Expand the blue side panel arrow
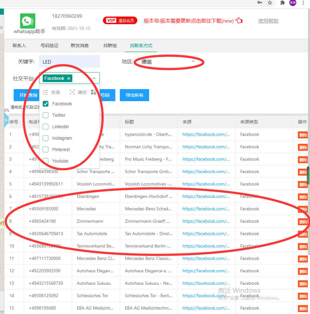The image size is (310, 314). pos(6,120)
